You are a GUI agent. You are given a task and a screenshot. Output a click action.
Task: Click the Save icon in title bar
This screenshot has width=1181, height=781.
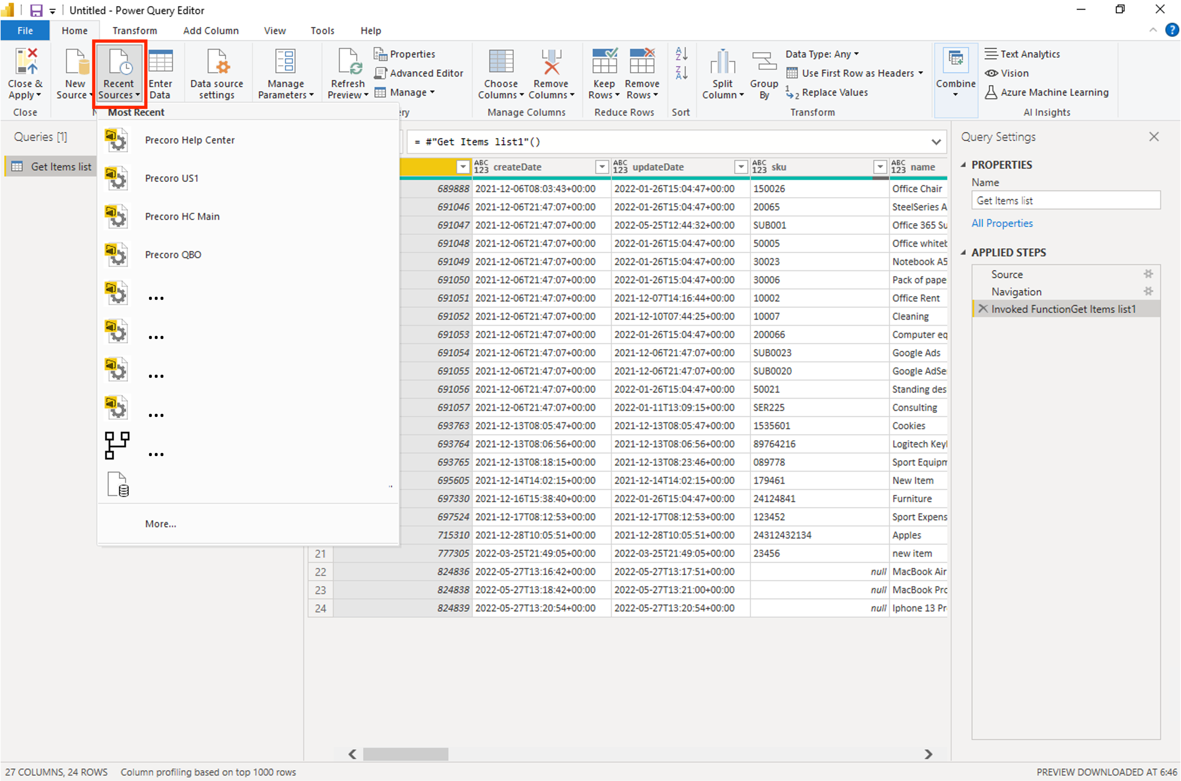36,10
